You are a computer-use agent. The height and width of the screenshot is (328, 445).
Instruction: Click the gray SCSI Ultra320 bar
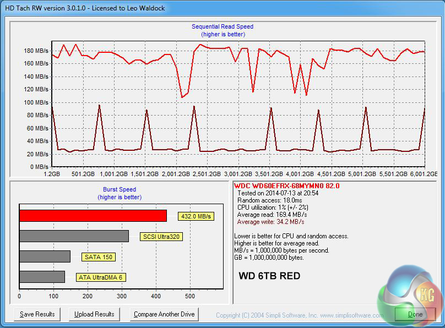74,236
